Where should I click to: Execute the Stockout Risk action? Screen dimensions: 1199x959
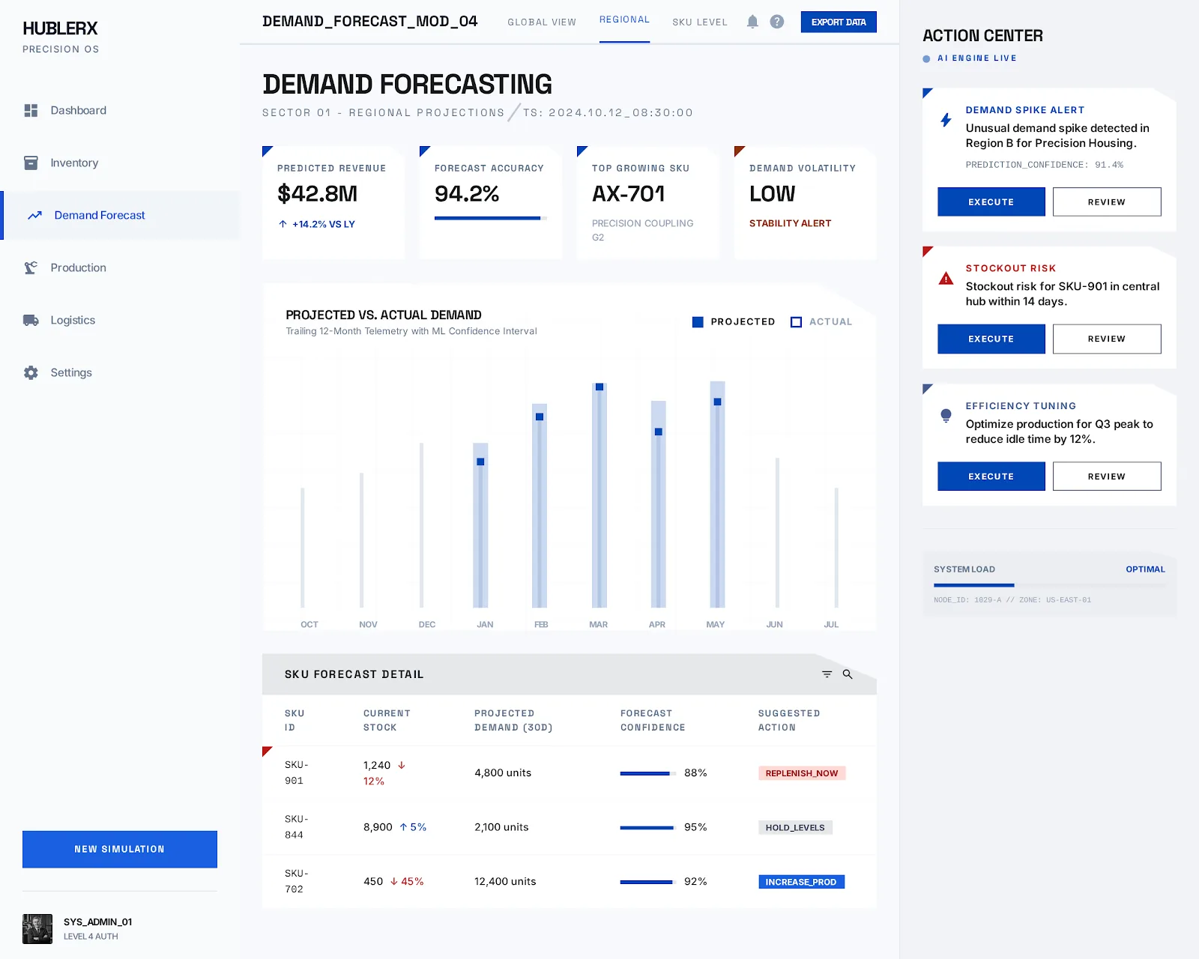click(991, 339)
